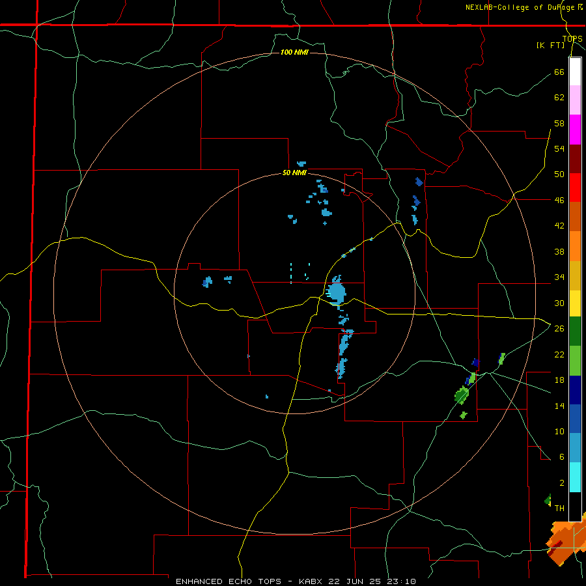The width and height of the screenshot is (586, 586).
Task: Select the cyan legend color swatch
Action: coord(575,477)
